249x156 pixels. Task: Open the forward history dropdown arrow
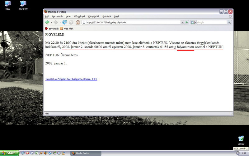pos(60,22)
